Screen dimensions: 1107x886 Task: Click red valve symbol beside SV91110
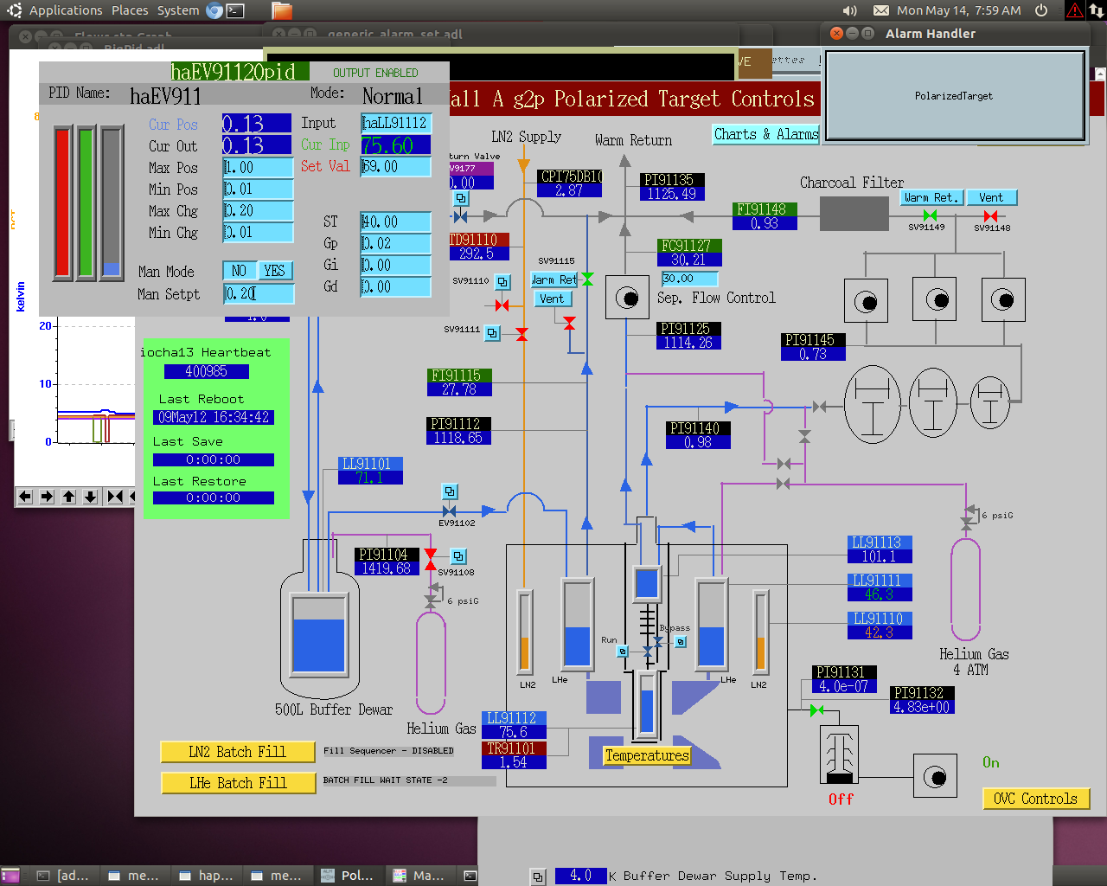click(x=502, y=305)
